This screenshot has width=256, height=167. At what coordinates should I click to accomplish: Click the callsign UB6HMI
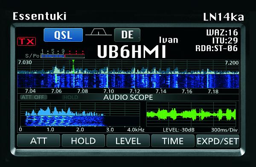(x=131, y=52)
